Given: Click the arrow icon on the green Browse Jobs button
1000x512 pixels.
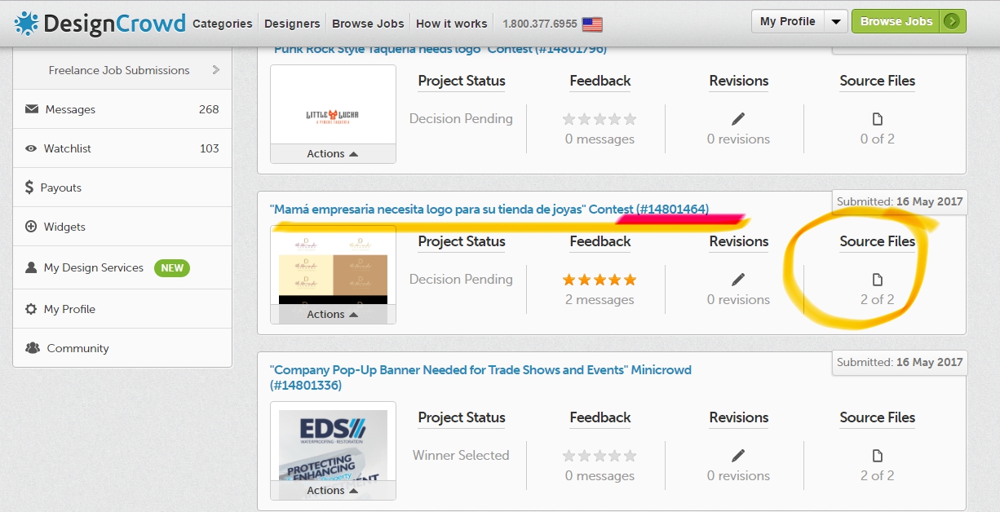Looking at the screenshot, I should click(x=950, y=22).
